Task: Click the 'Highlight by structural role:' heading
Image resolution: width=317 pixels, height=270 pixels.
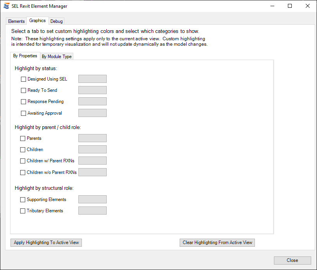Action: [44, 188]
